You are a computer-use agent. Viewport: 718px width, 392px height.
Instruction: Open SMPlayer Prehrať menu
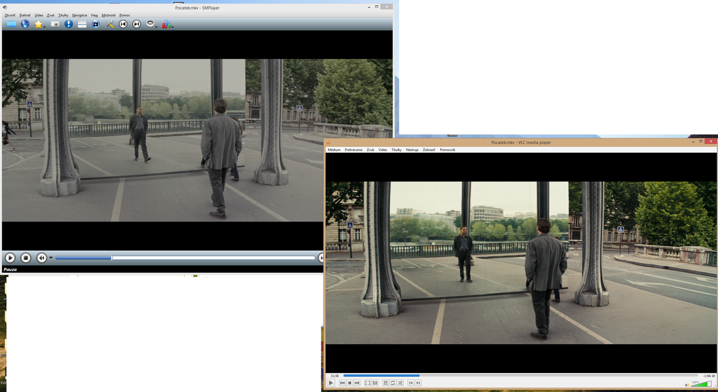(x=25, y=15)
